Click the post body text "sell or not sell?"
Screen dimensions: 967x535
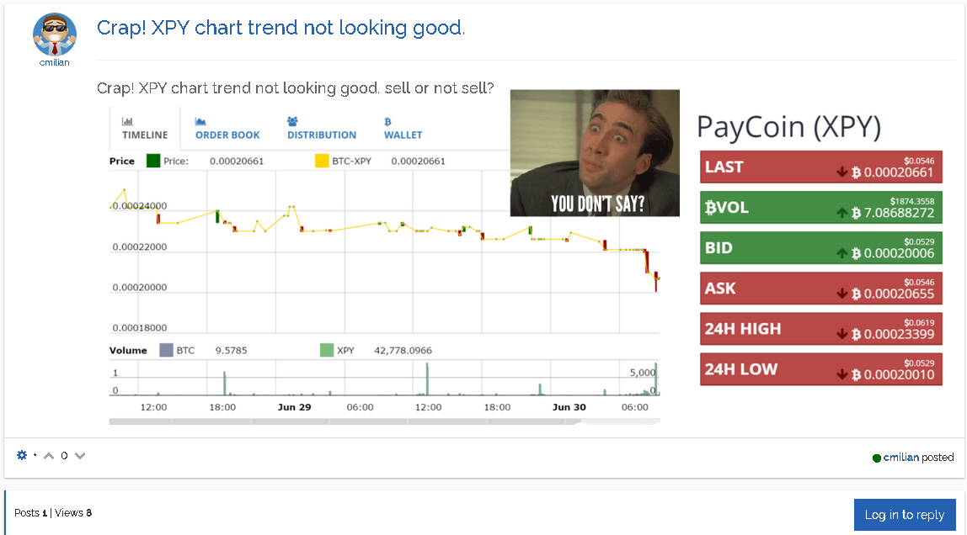click(439, 88)
